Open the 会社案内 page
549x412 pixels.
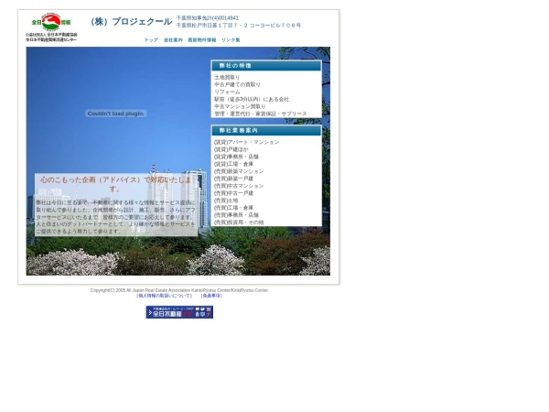tap(173, 40)
